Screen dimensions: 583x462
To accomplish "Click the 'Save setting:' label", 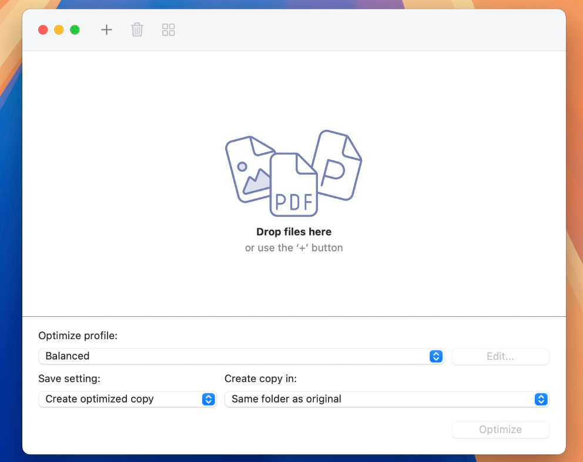I will 69,379.
